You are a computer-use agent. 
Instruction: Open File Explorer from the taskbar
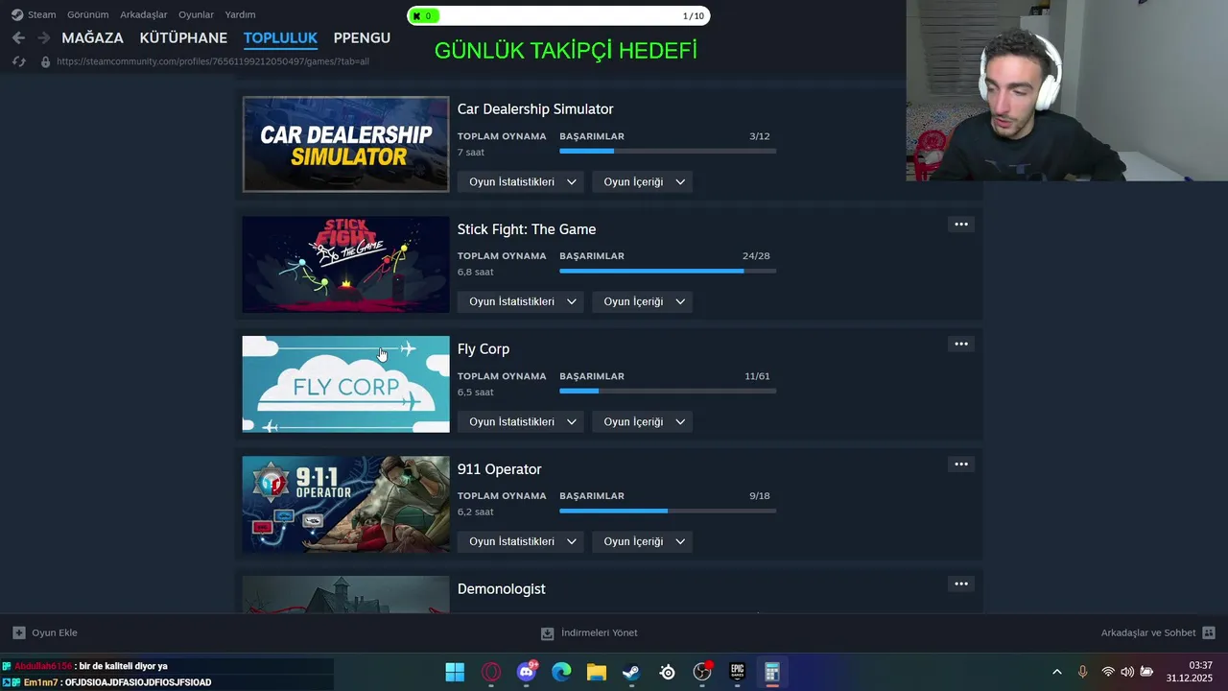click(x=597, y=672)
